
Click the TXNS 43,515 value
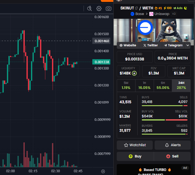(x=125, y=102)
